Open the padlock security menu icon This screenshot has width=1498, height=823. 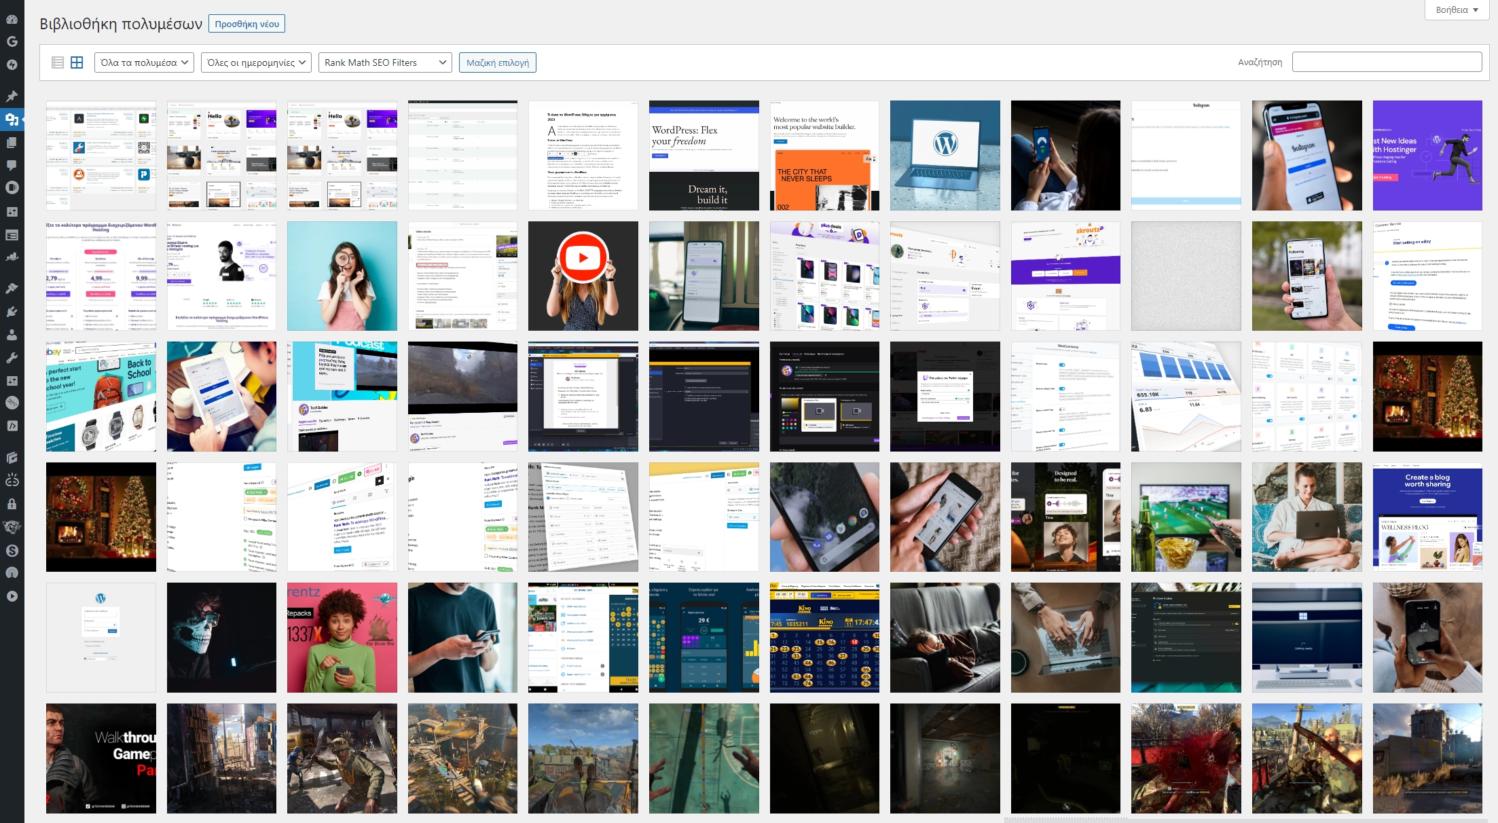pyautogui.click(x=12, y=504)
